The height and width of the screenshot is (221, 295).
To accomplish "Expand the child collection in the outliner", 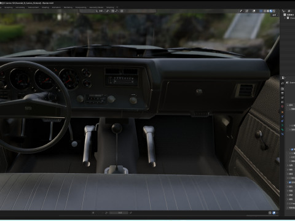I will (285, 18).
